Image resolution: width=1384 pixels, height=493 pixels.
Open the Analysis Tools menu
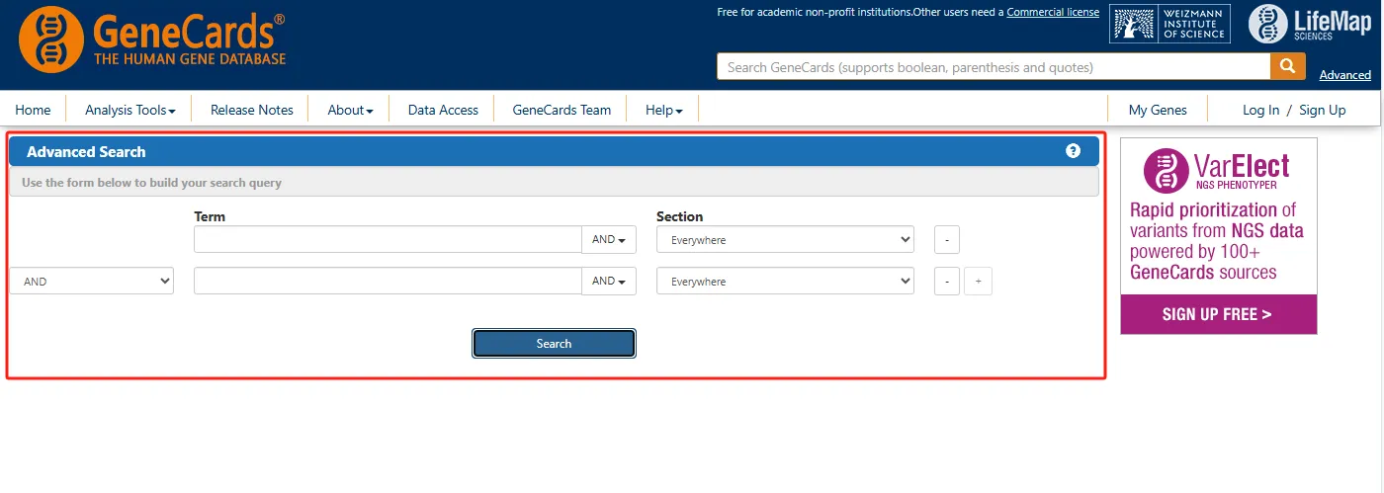coord(130,110)
